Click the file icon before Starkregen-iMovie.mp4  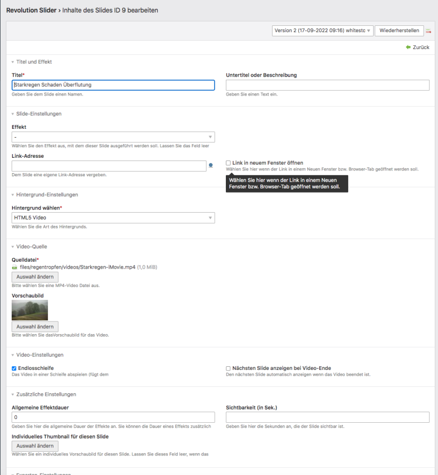(x=14, y=268)
